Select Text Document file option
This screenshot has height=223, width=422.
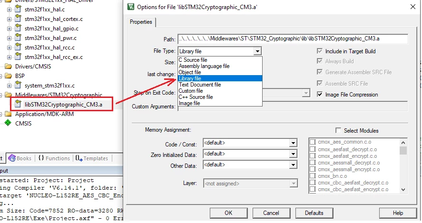tap(220, 85)
